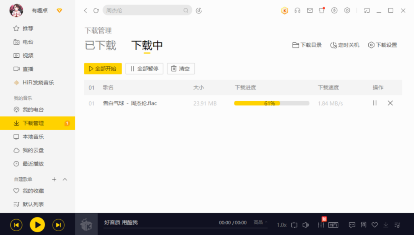The image size is (414, 235).
Task: Switch to the 已下载 tab
Action: (x=100, y=45)
